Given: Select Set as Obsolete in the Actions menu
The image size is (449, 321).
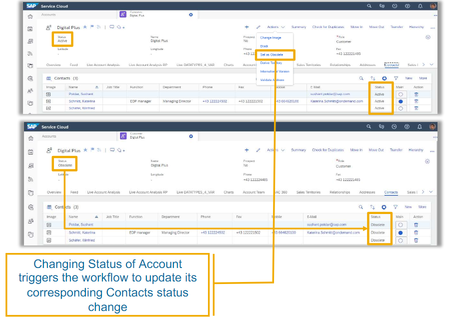Looking at the screenshot, I should click(x=271, y=54).
